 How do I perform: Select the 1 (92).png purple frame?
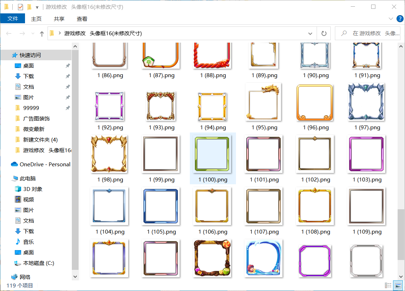(x=109, y=106)
